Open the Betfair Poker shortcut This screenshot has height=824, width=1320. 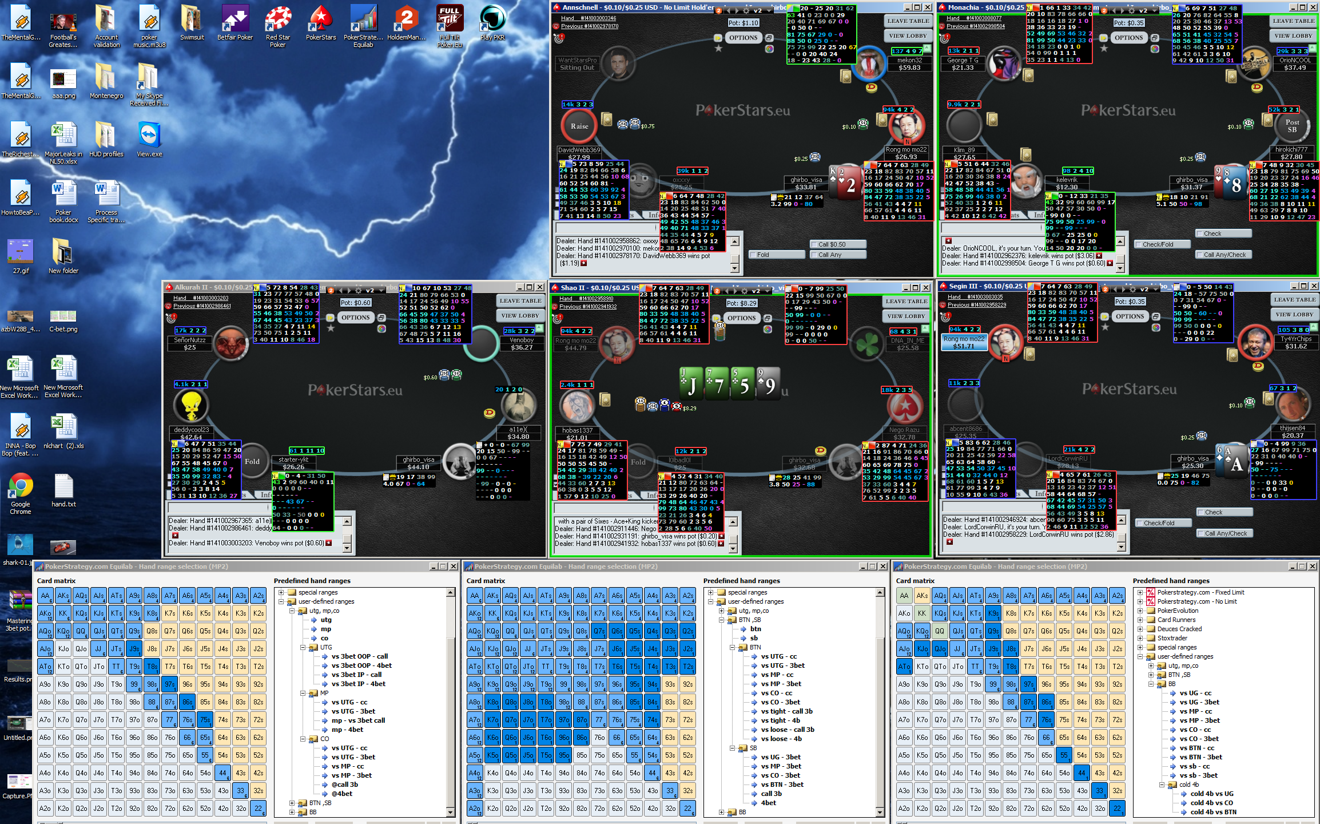click(235, 23)
